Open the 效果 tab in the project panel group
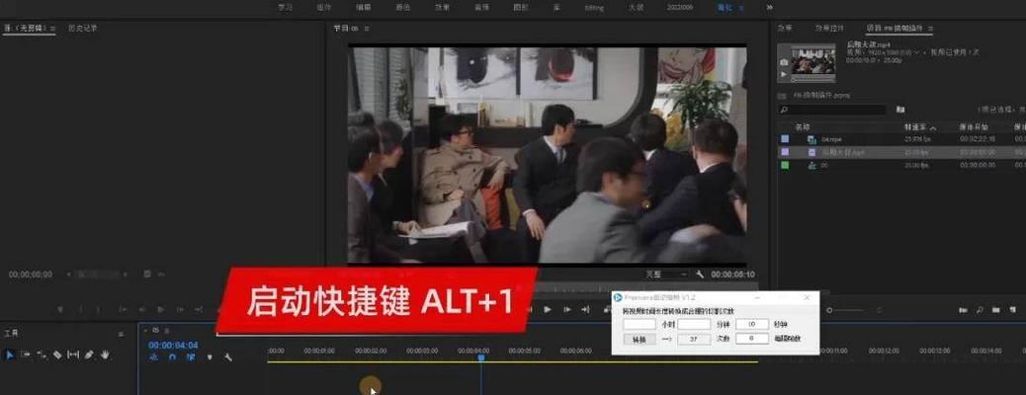The image size is (1026, 395). tap(785, 28)
